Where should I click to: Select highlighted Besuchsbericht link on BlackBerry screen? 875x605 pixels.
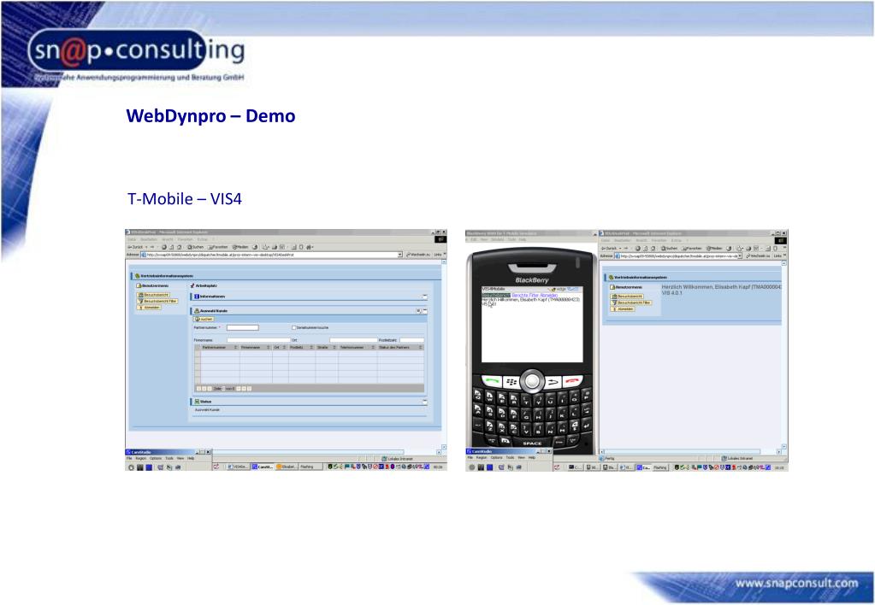[x=495, y=295]
